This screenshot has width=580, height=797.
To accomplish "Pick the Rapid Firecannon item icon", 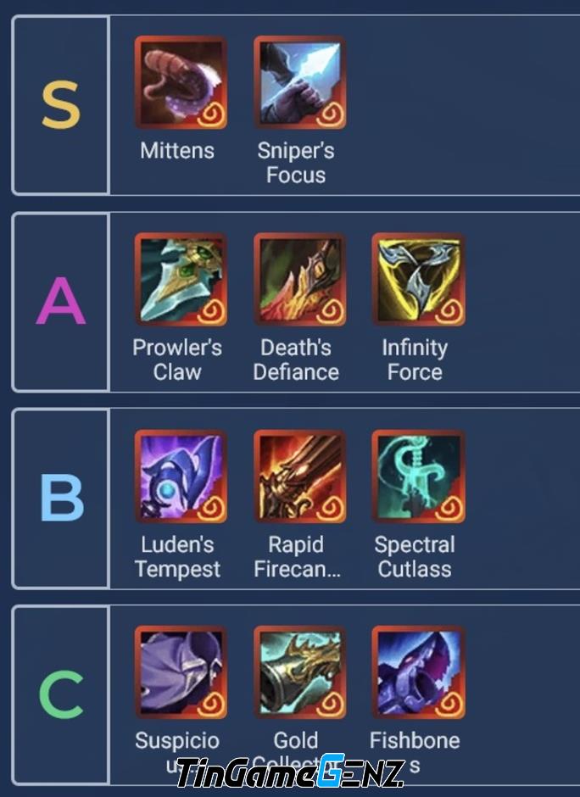I will pos(300,477).
